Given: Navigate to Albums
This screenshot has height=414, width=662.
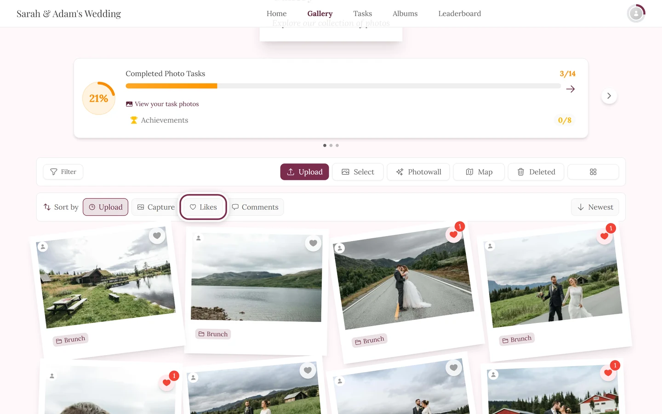Looking at the screenshot, I should pos(405,14).
